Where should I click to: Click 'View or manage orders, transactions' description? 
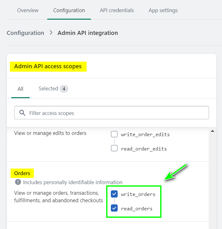[x=58, y=197]
